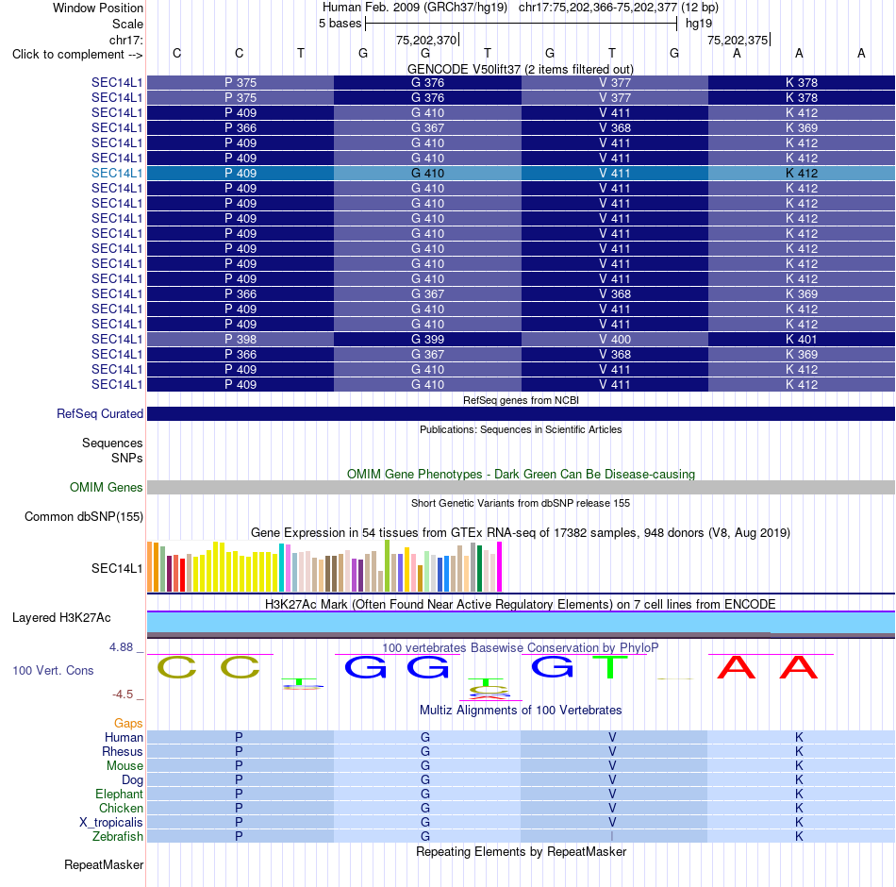Click codon cell V 400

click(x=615, y=339)
